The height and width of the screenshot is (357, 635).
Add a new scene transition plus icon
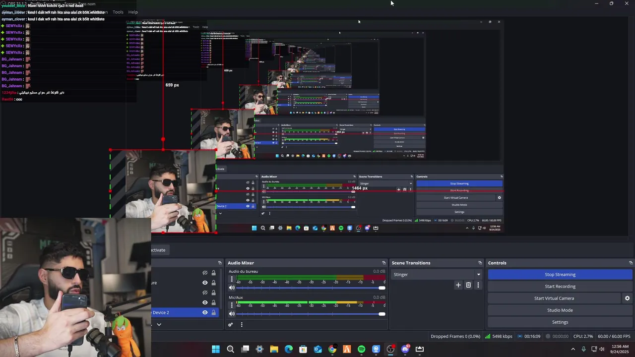coord(458,285)
